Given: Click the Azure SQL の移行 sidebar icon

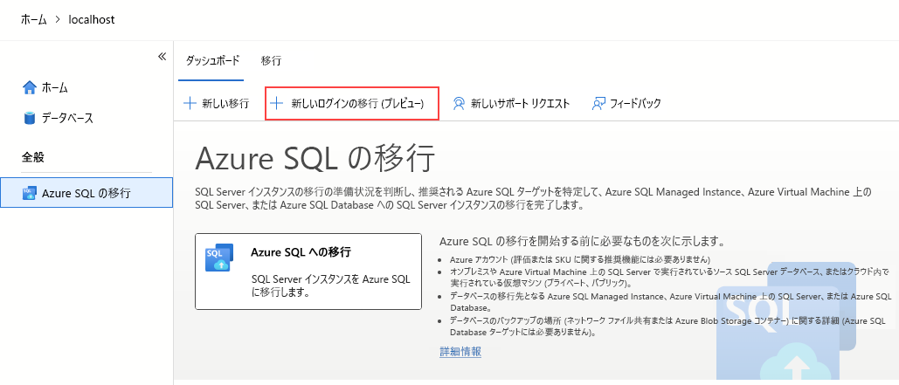Looking at the screenshot, I should click(x=29, y=193).
